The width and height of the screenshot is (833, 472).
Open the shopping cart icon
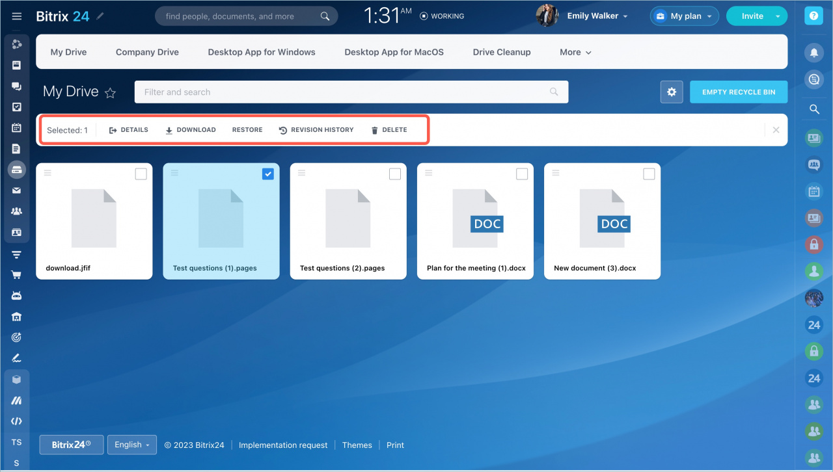(17, 275)
